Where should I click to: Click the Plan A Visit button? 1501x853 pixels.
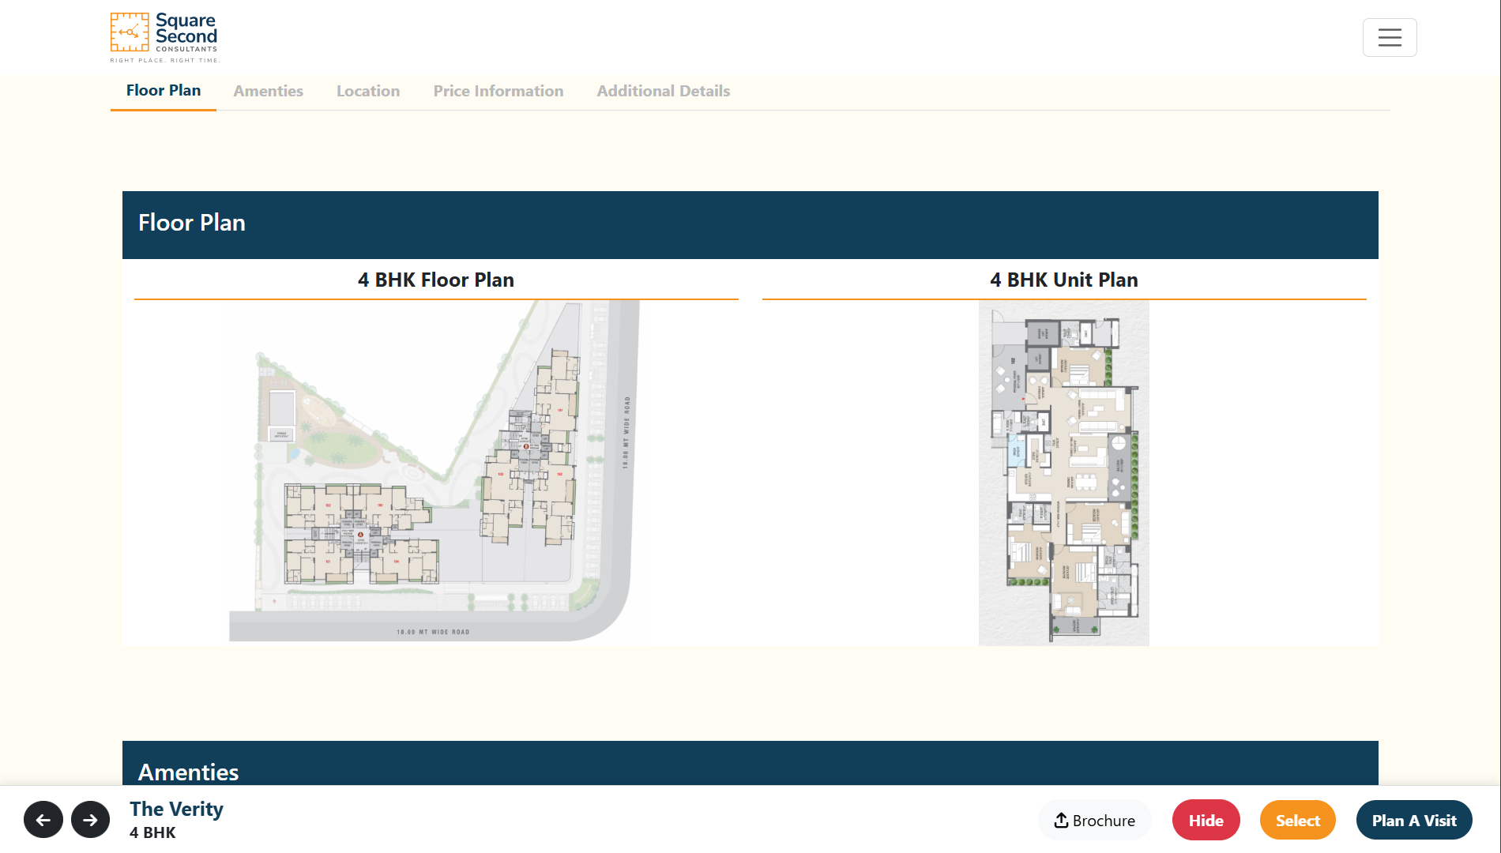pos(1414,820)
